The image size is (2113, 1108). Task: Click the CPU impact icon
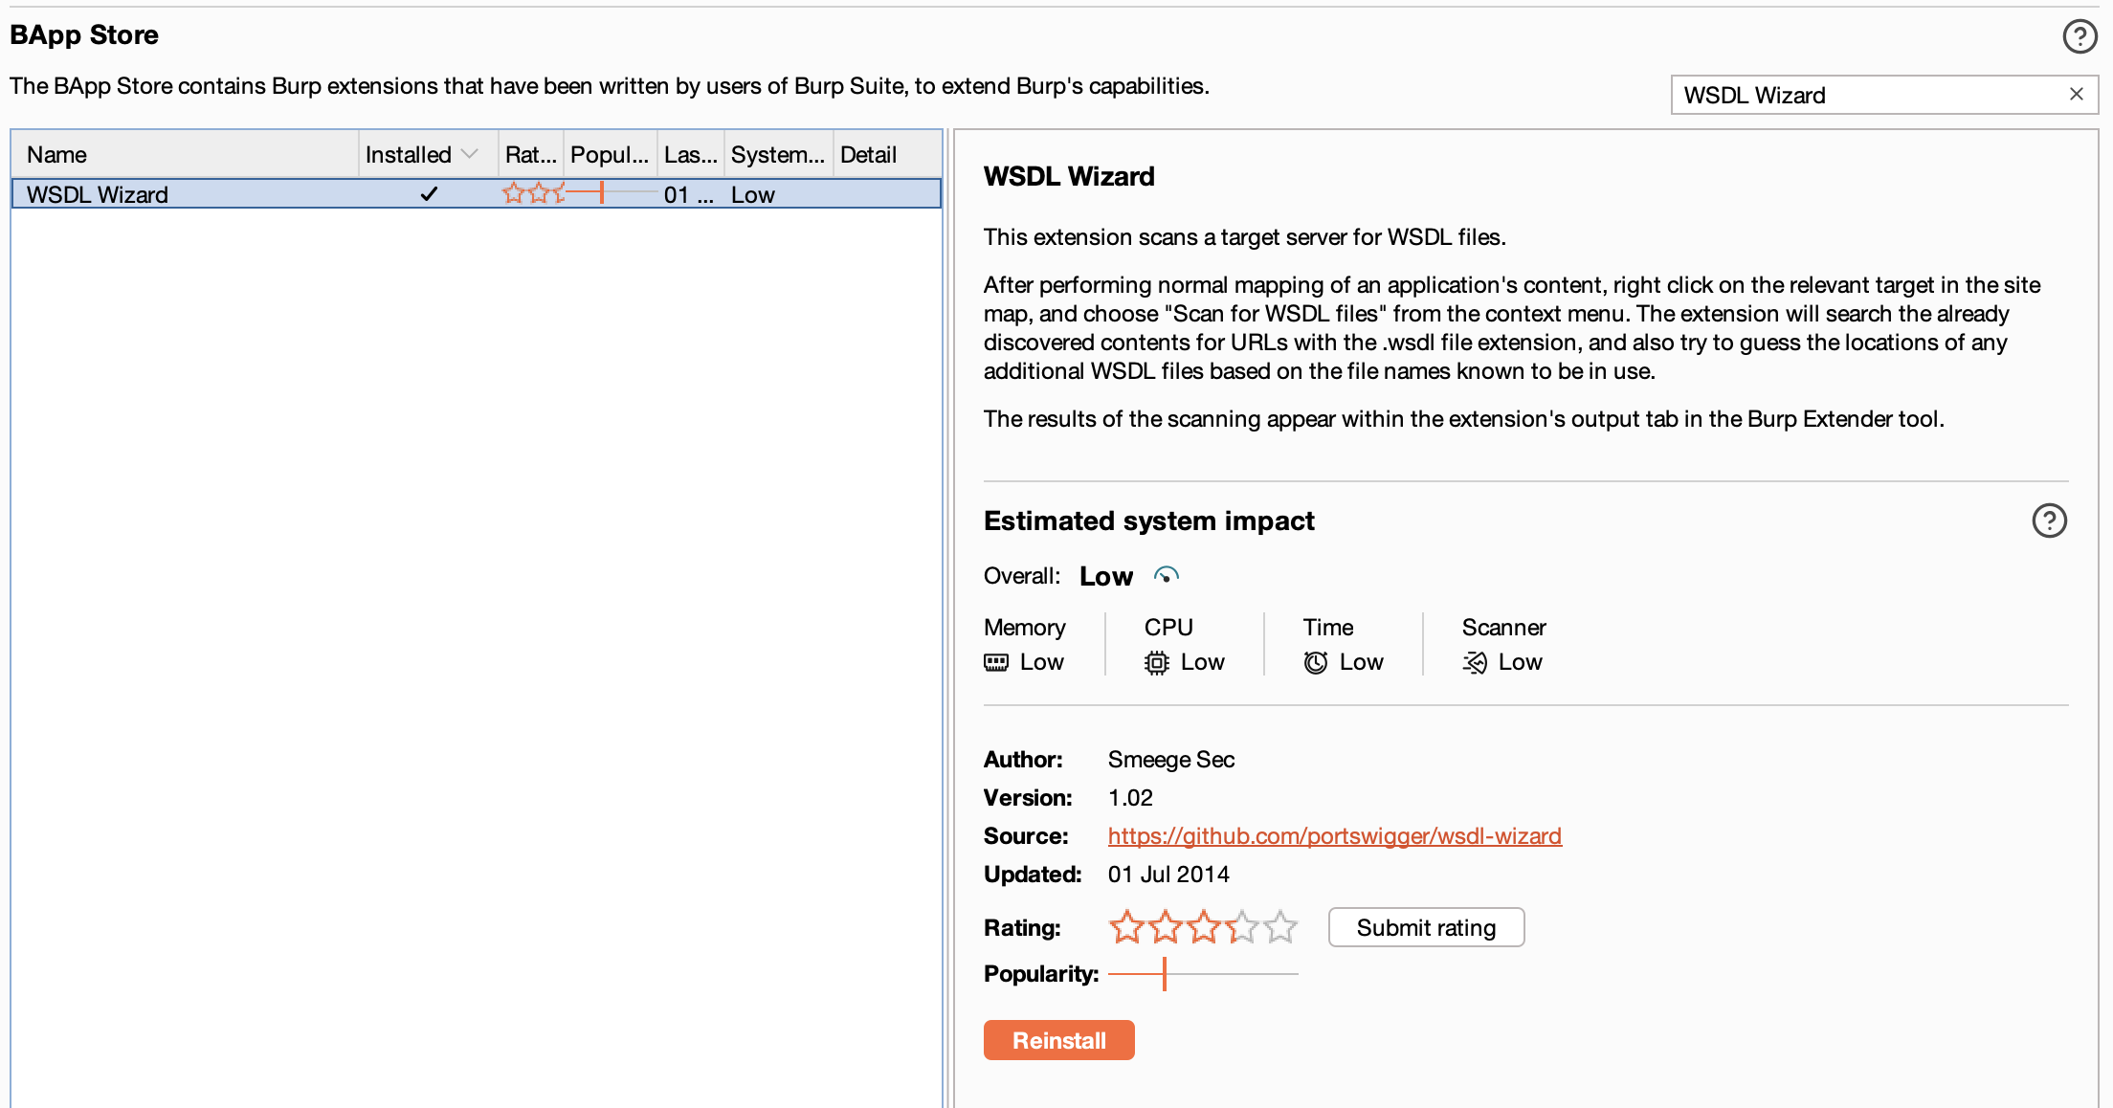(1157, 662)
